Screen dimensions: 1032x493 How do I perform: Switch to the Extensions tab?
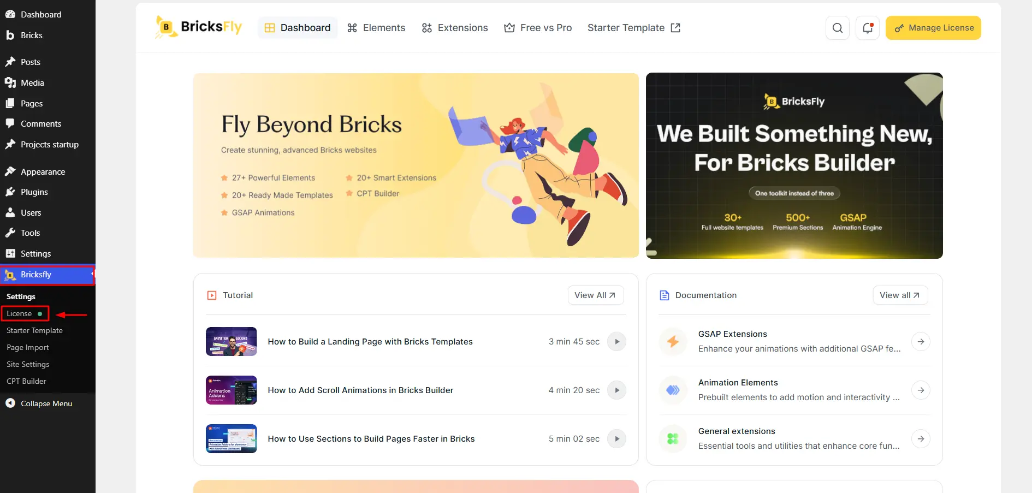tap(455, 28)
